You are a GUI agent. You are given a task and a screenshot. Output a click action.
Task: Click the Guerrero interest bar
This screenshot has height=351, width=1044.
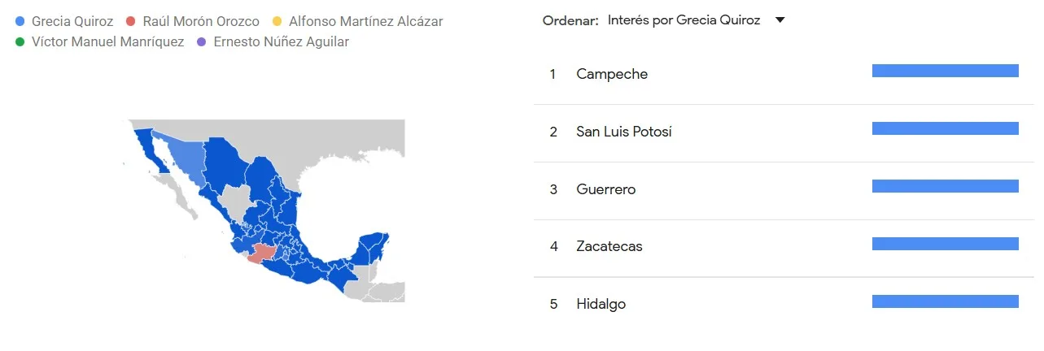point(945,186)
